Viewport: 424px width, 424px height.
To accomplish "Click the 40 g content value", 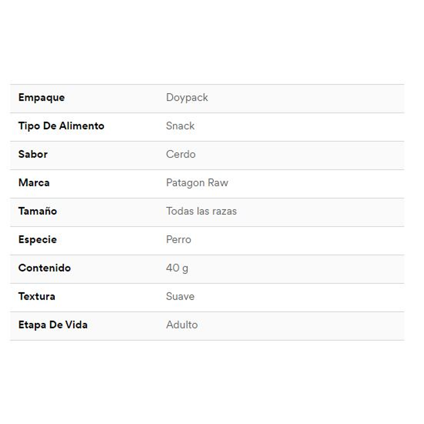I will coord(177,268).
